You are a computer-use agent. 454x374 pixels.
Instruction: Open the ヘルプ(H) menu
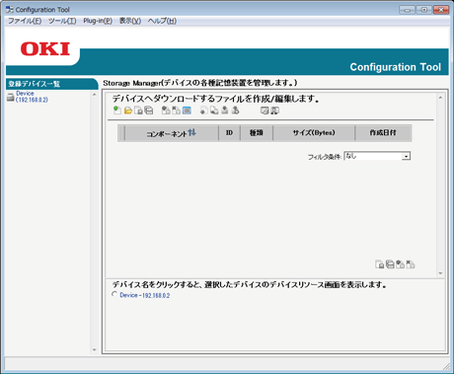coord(162,21)
